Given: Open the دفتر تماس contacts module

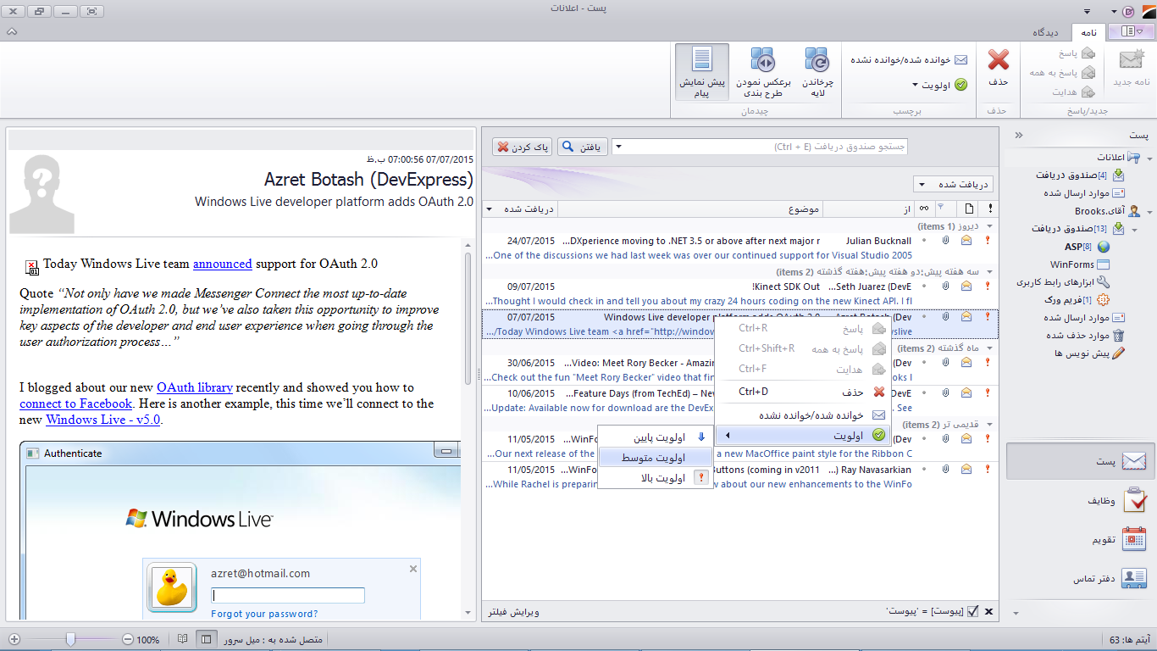Looking at the screenshot, I should (x=1081, y=578).
